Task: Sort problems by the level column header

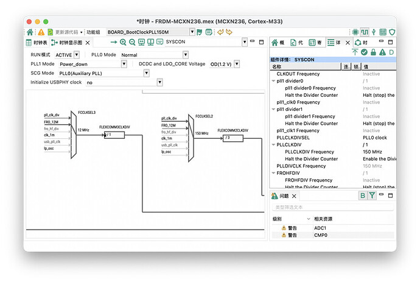Action: [291, 219]
